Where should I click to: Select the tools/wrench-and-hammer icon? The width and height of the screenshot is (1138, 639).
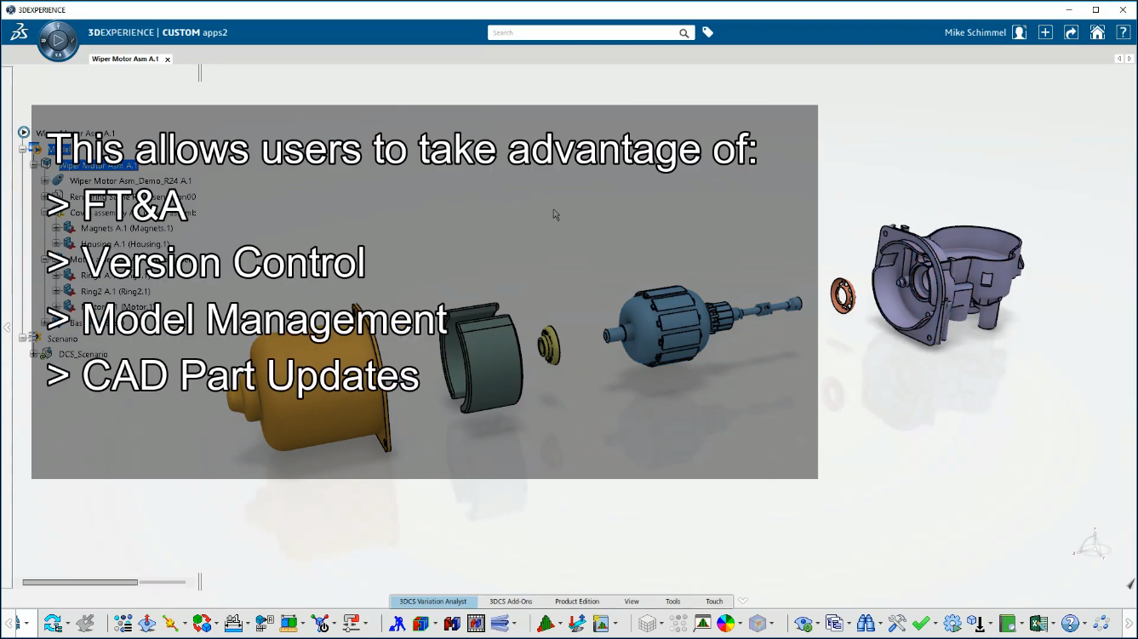point(897,624)
